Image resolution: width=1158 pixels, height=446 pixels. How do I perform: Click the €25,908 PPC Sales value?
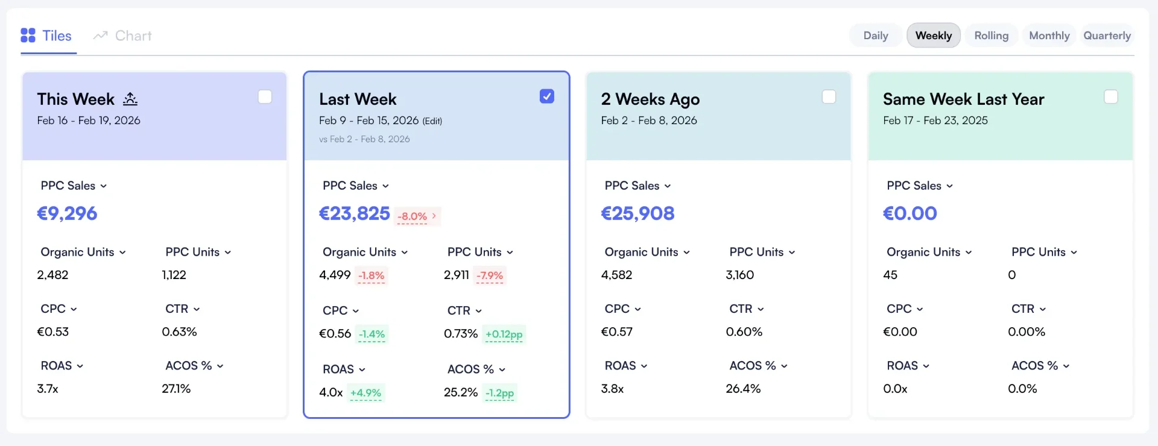pyautogui.click(x=638, y=213)
